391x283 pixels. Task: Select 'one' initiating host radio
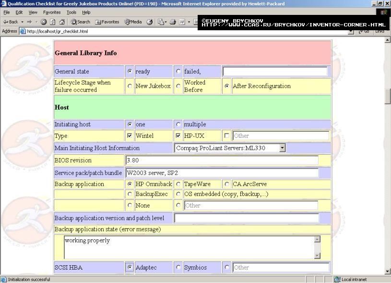[x=130, y=124]
